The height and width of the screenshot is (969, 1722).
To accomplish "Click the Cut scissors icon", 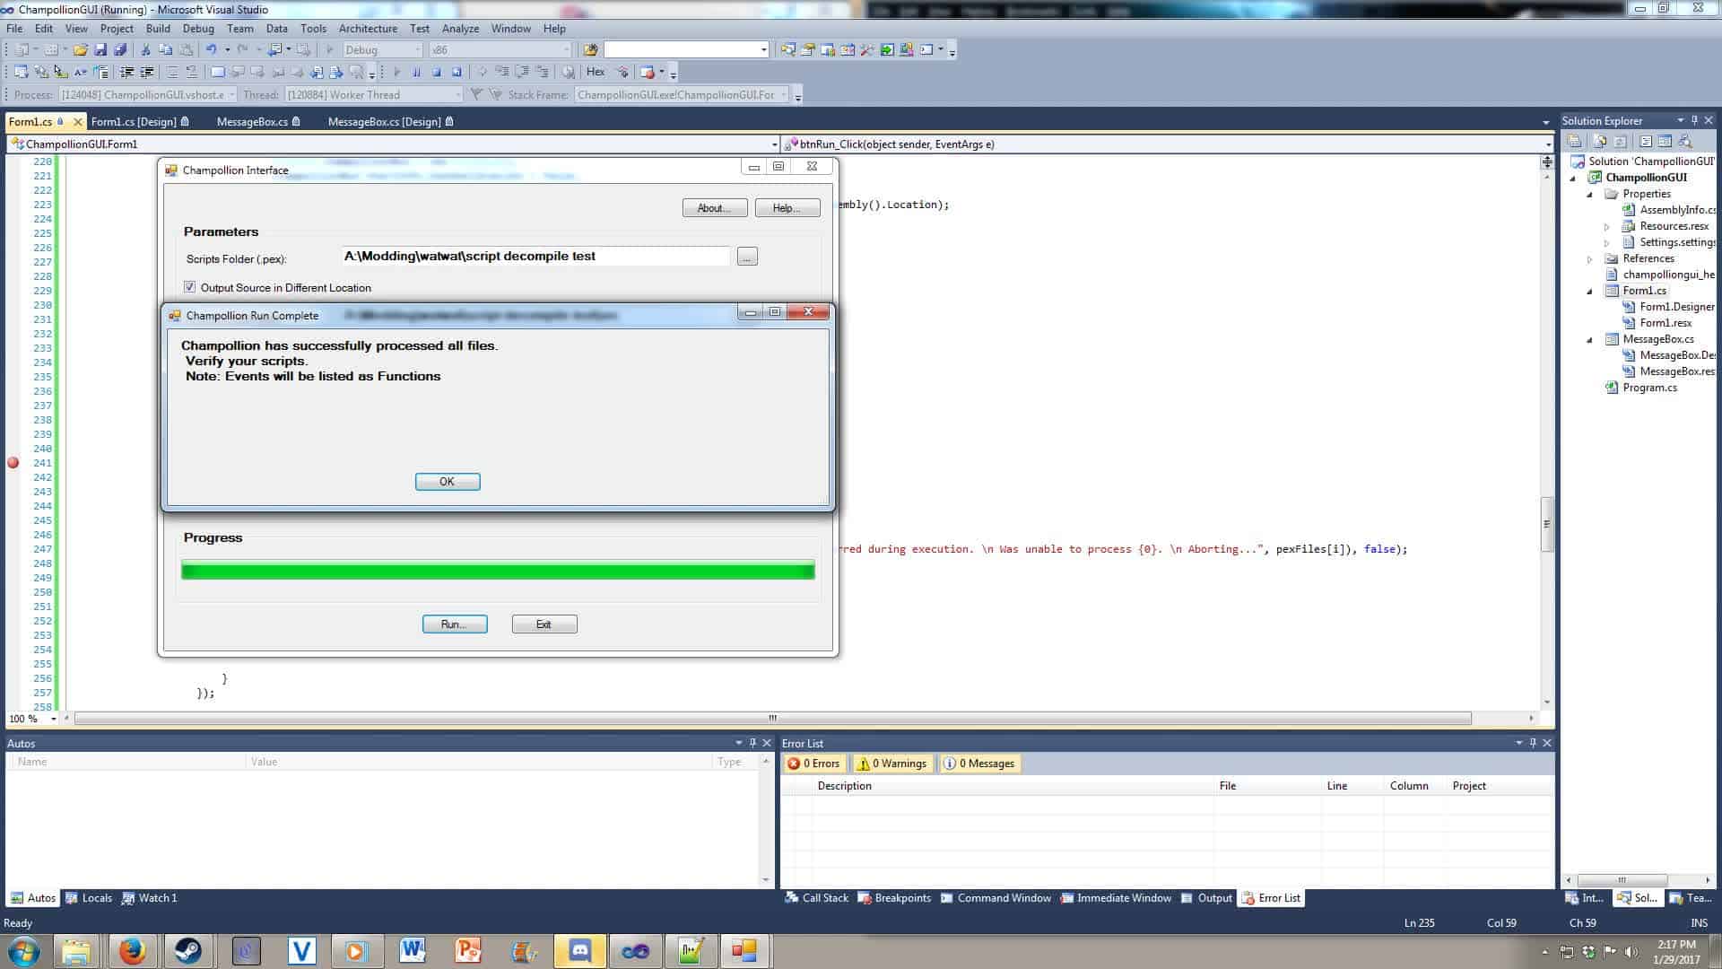I will click(x=145, y=49).
